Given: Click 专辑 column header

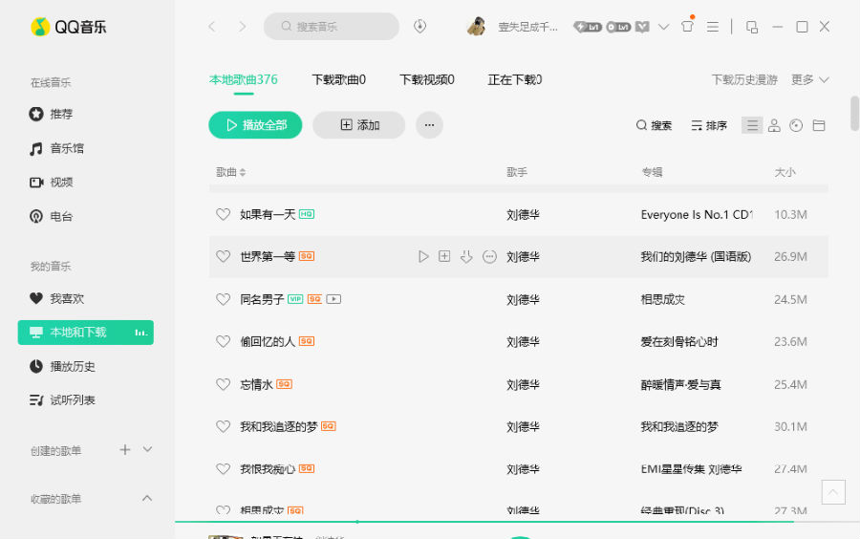Looking at the screenshot, I should [652, 172].
